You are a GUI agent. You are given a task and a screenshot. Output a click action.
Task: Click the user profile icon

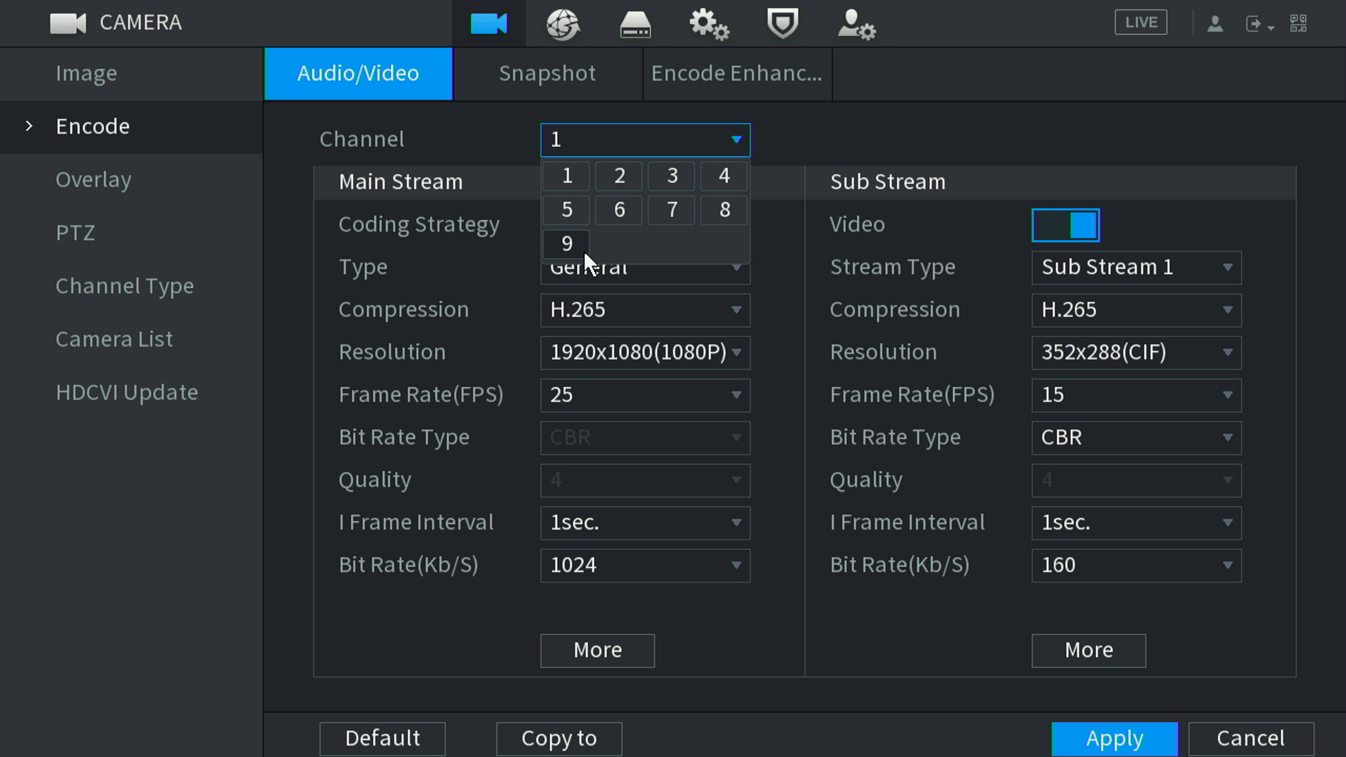pyautogui.click(x=1215, y=24)
